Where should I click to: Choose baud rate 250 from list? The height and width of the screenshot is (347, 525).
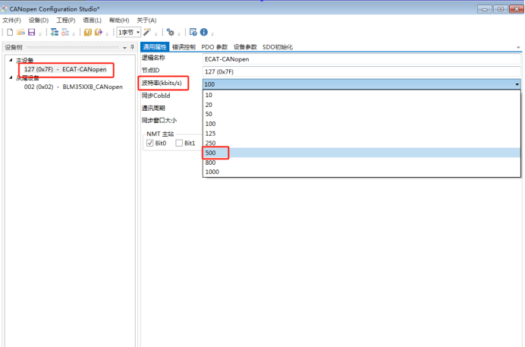tap(362, 143)
